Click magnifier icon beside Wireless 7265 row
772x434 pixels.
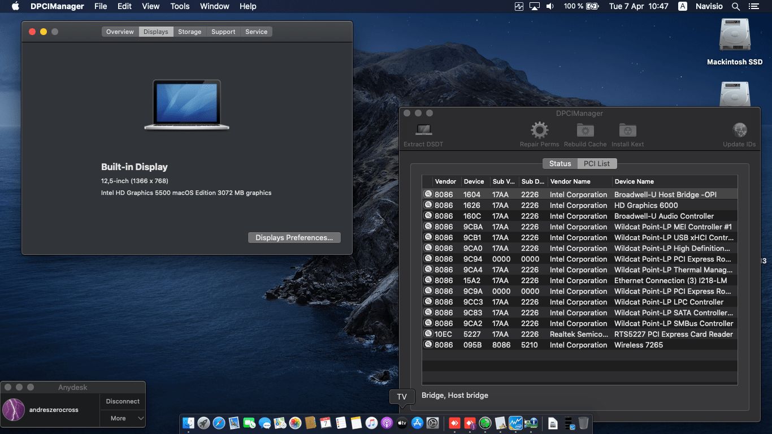pyautogui.click(x=428, y=345)
